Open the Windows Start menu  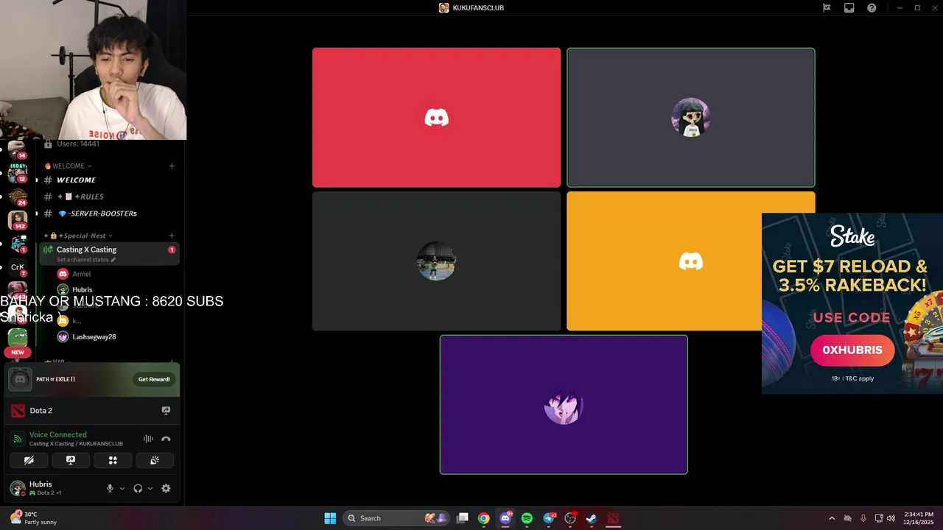330,518
